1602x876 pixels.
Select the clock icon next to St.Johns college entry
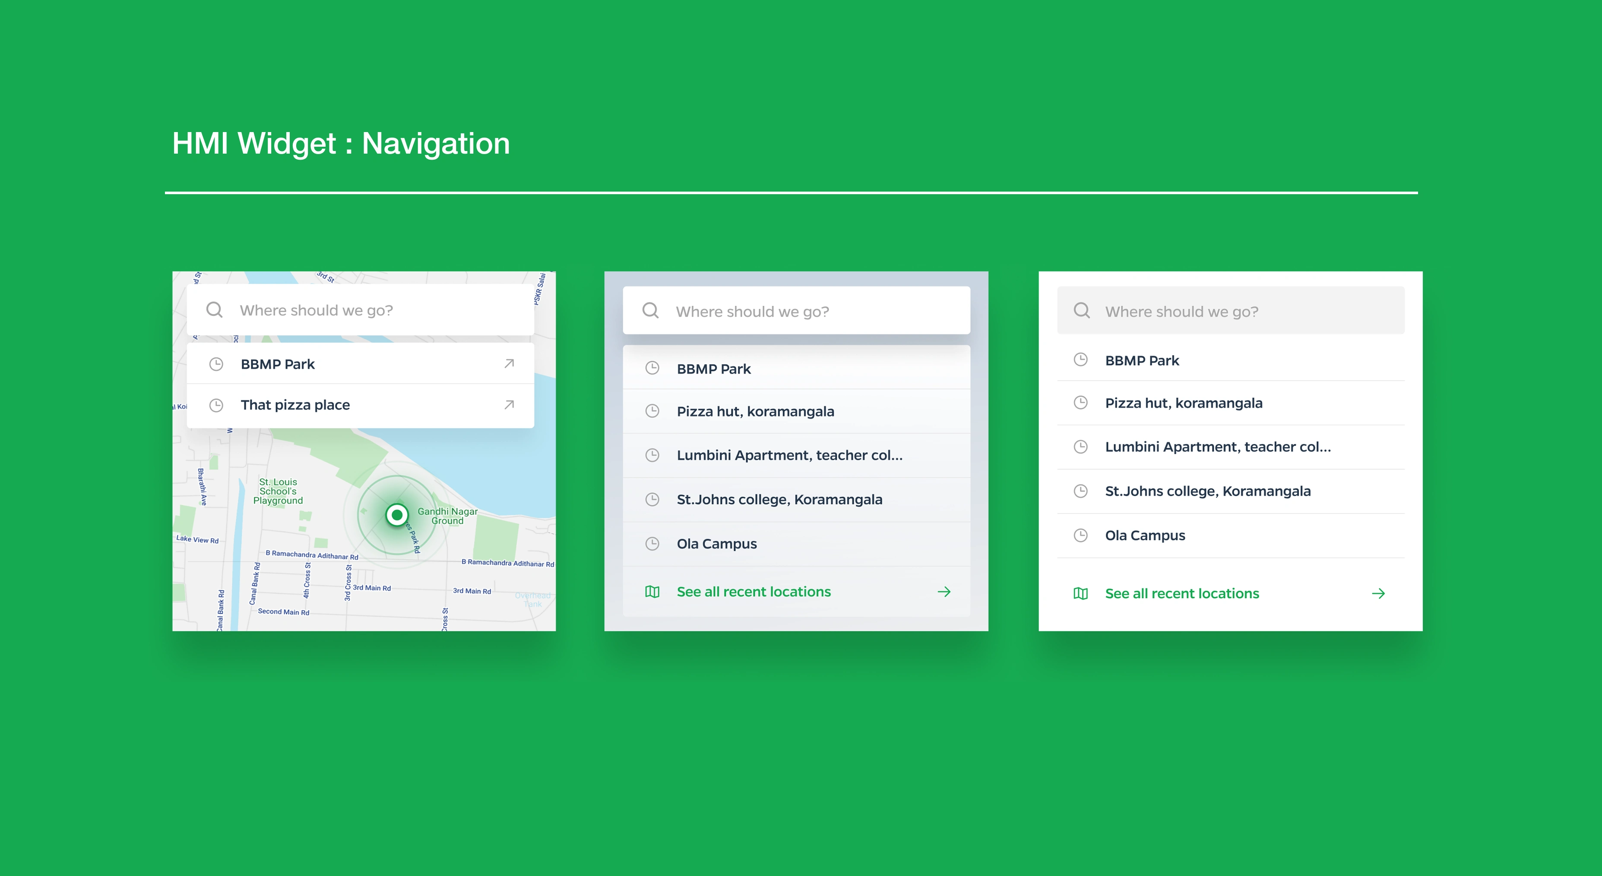(x=652, y=498)
